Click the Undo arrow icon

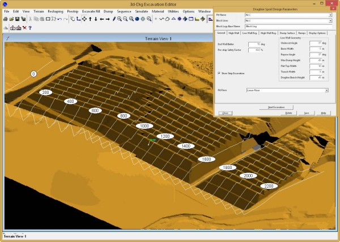pos(59,19)
